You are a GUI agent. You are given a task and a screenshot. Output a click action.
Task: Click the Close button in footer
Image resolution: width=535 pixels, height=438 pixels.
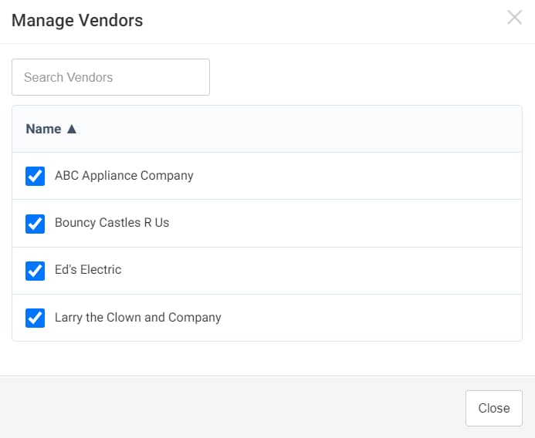pyautogui.click(x=494, y=408)
